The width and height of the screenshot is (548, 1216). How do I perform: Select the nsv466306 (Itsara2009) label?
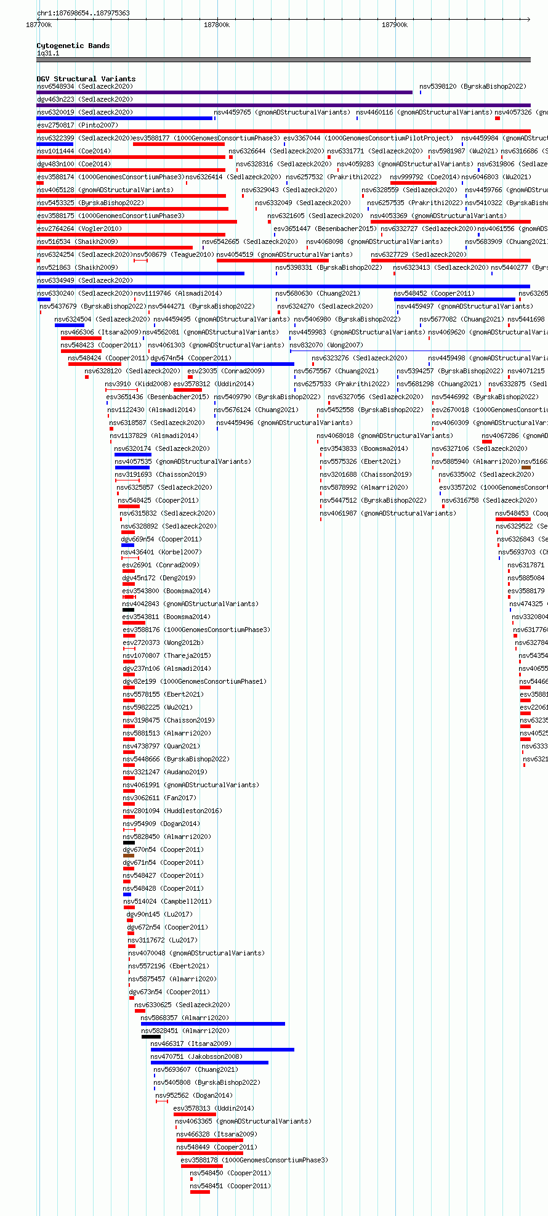[x=100, y=333]
